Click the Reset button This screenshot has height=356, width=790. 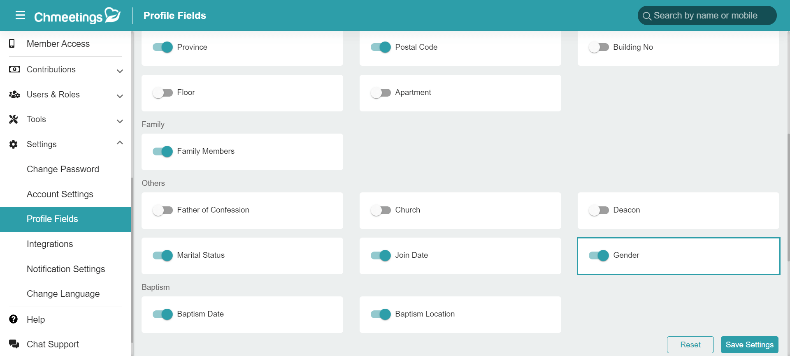[690, 344]
